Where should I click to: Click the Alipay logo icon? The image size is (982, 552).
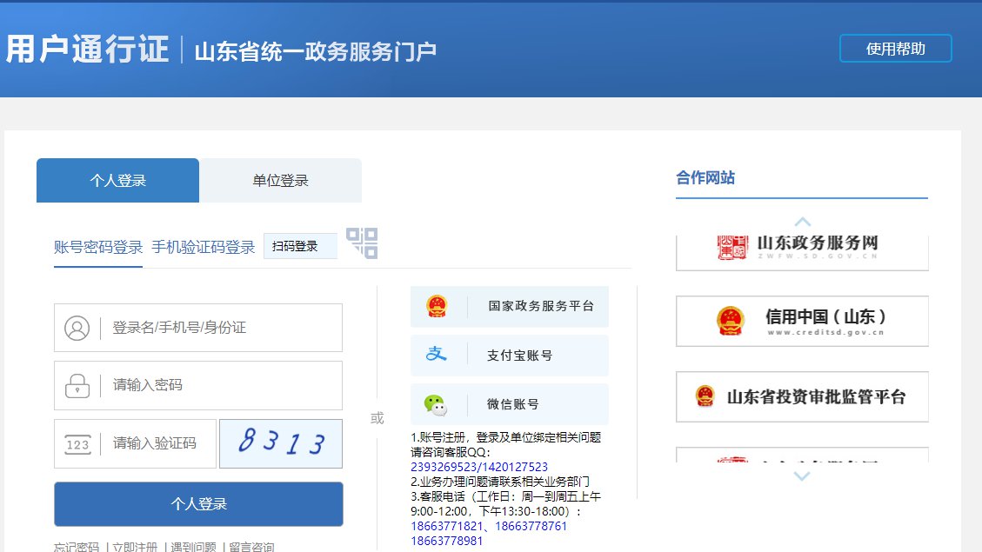436,355
